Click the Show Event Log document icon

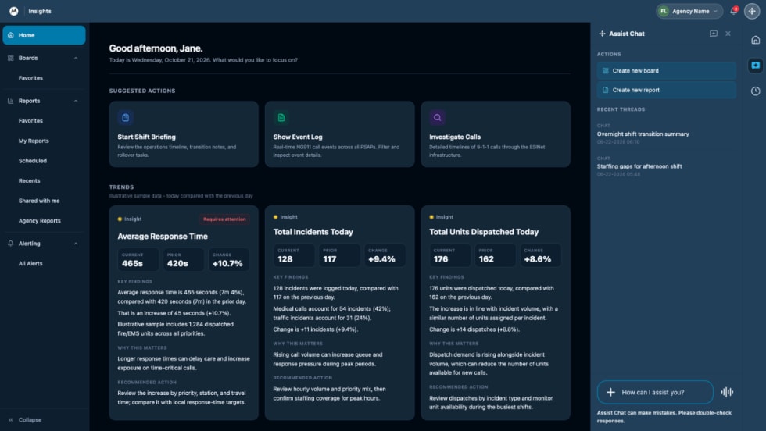[281, 118]
